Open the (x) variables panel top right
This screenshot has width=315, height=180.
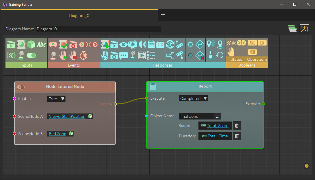tap(304, 29)
